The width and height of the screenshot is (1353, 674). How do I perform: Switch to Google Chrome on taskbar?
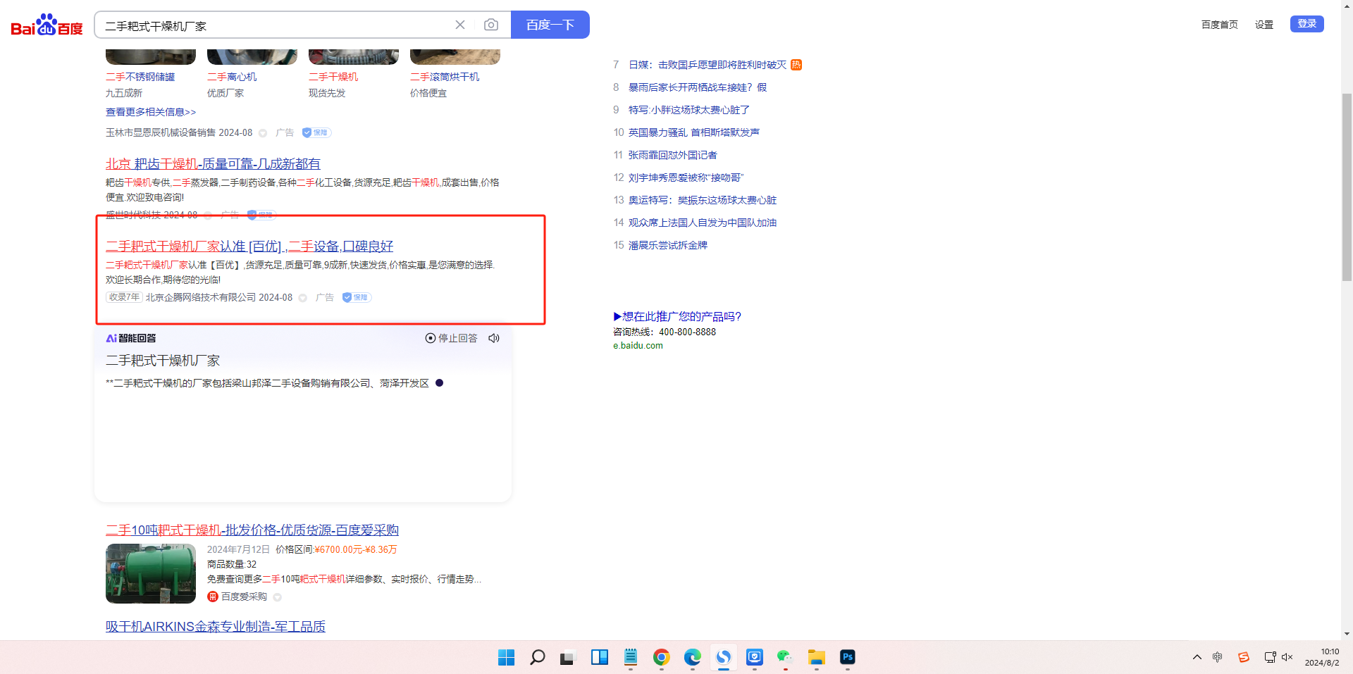661,657
